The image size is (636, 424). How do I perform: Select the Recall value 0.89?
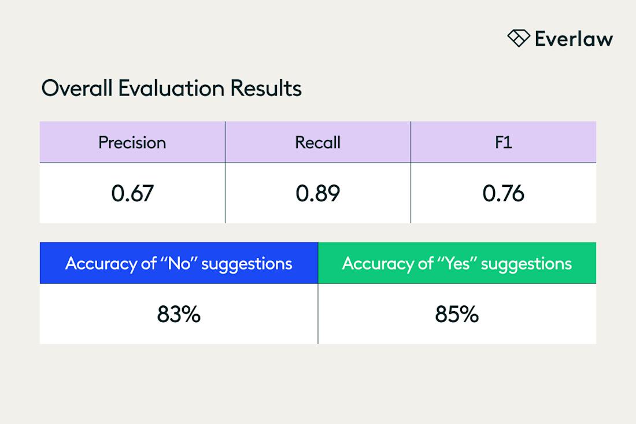point(317,193)
